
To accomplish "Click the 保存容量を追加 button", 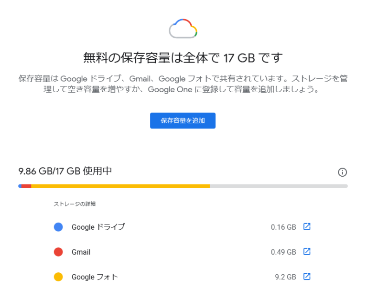I will [183, 120].
